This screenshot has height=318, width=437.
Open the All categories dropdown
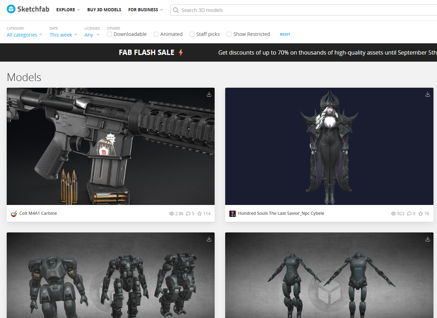(x=24, y=35)
